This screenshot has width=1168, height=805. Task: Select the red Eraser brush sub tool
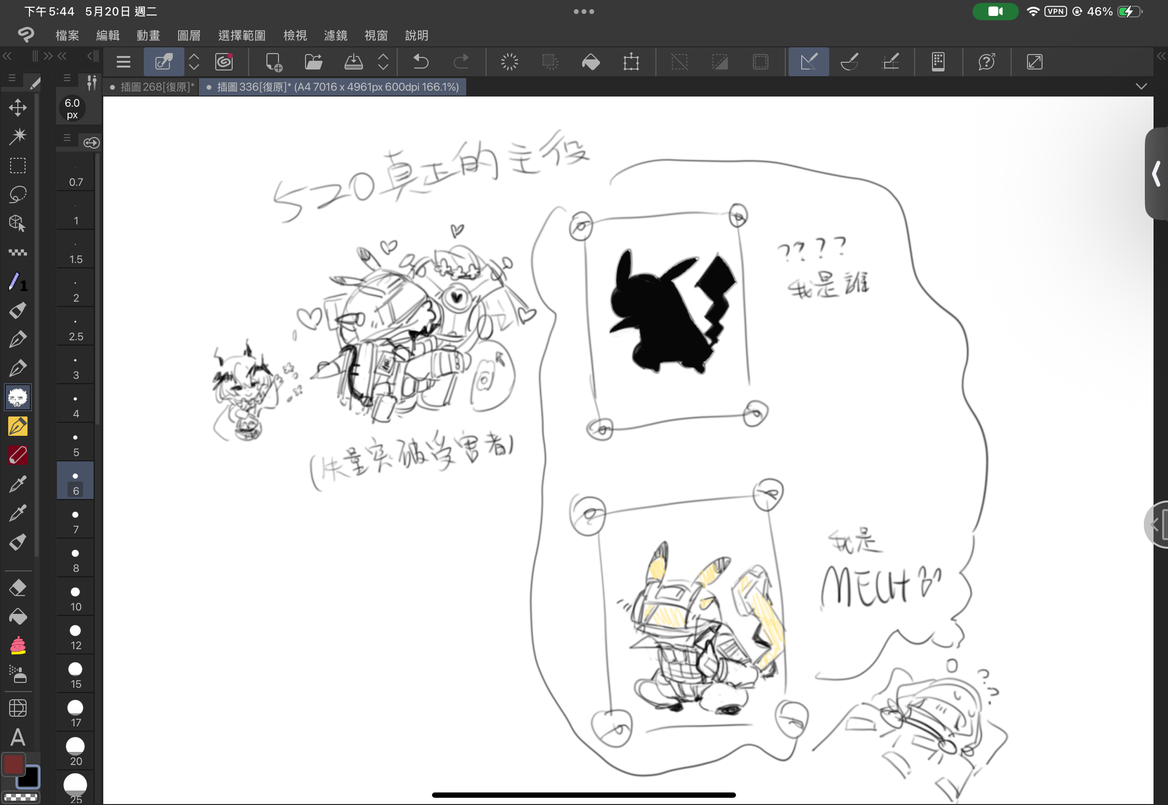(x=18, y=456)
